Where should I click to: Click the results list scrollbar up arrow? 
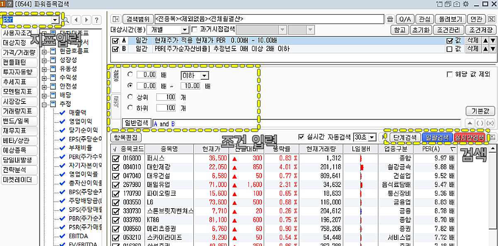tap(493, 149)
